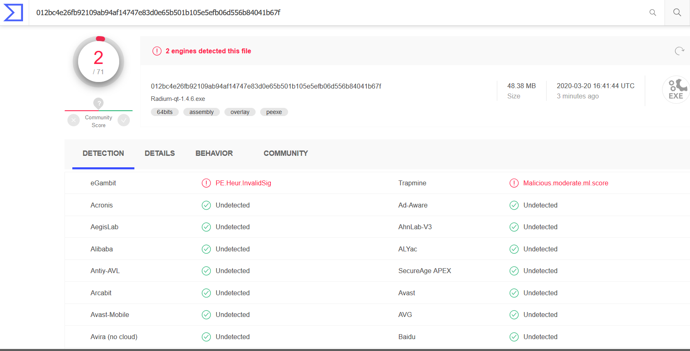Screen dimensions: 690x351
Task: Click the 48.38 MB size value
Action: click(522, 86)
